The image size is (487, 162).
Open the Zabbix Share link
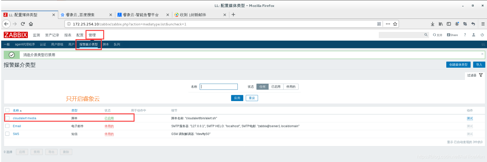coord(452,35)
